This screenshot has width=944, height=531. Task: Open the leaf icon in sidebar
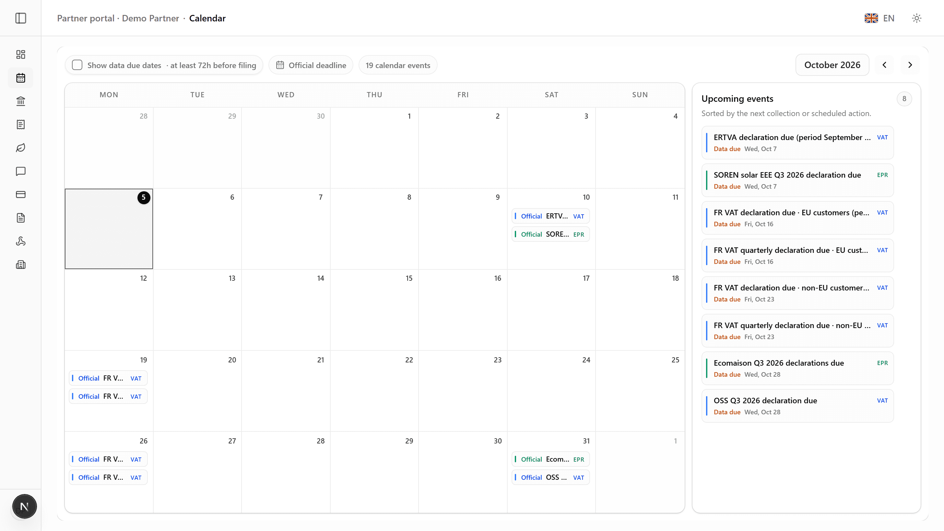pyautogui.click(x=21, y=148)
